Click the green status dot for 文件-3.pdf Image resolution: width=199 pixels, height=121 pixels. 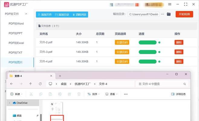pos(159,52)
